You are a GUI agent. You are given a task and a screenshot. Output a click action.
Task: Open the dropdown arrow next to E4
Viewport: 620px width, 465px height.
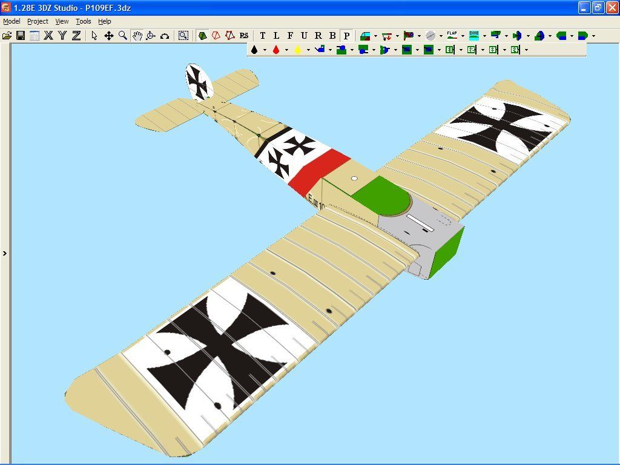[526, 50]
